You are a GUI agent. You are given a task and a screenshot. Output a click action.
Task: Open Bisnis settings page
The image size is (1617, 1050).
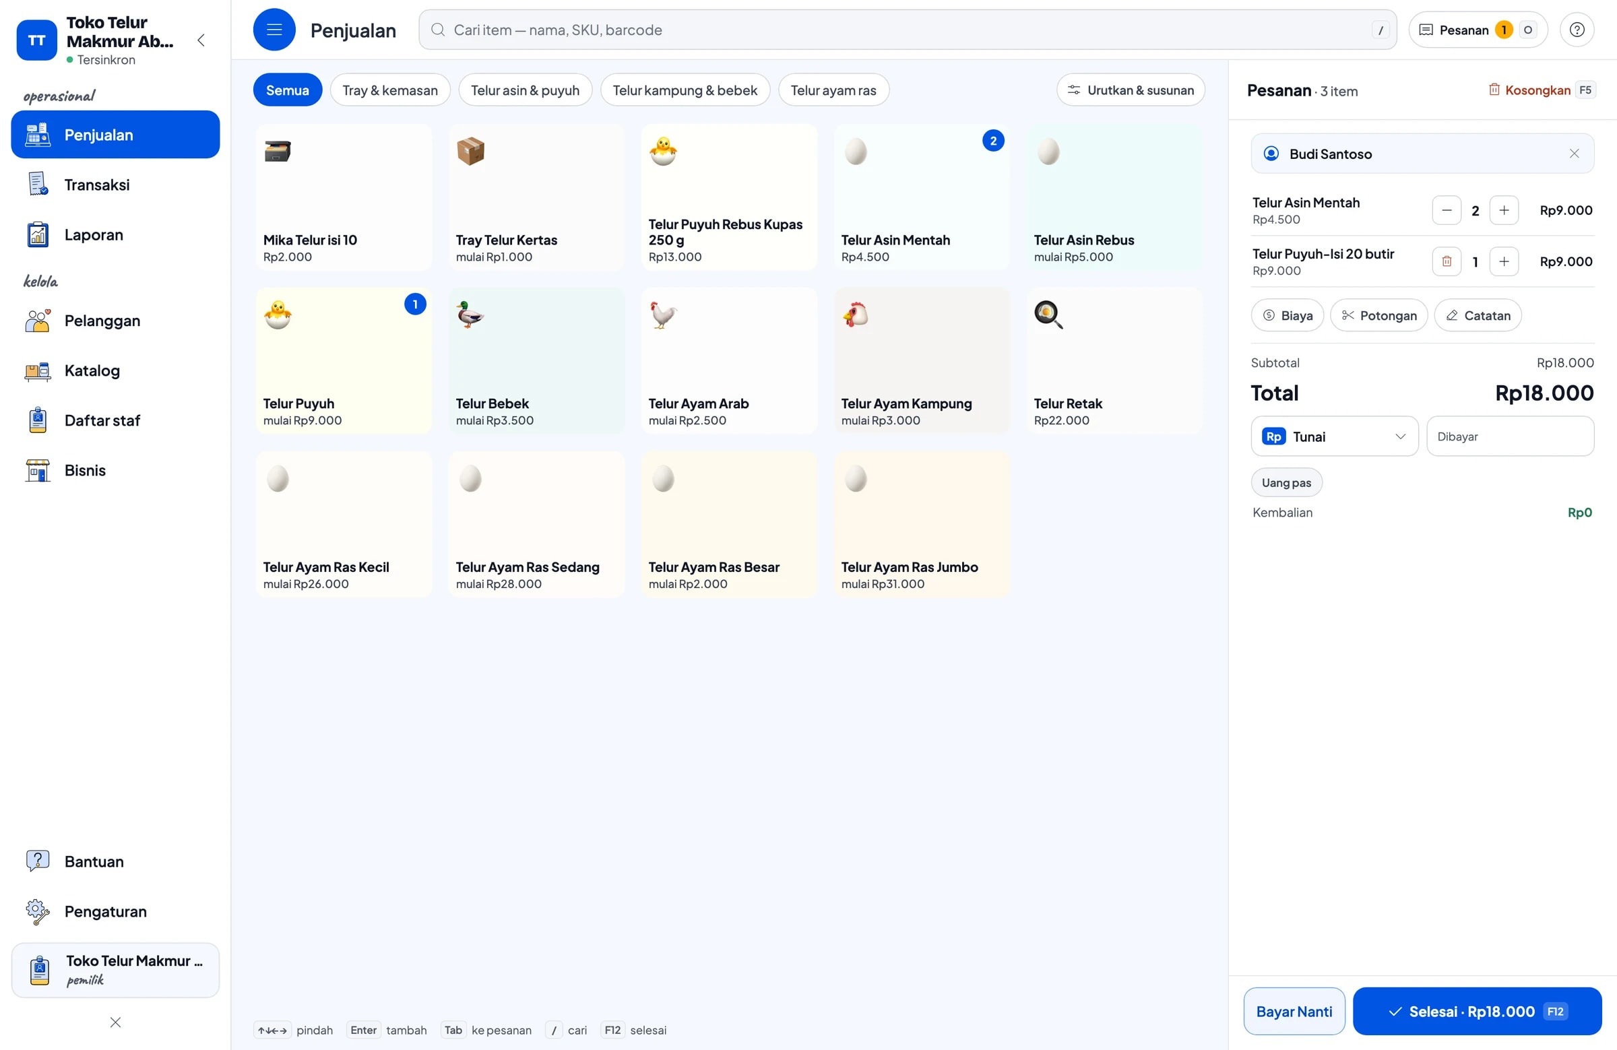[x=115, y=471]
